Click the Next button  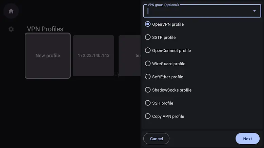pyautogui.click(x=247, y=139)
